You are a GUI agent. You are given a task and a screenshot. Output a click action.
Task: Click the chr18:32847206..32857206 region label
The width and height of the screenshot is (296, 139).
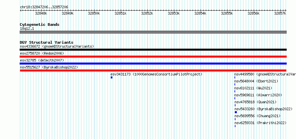(x=44, y=7)
